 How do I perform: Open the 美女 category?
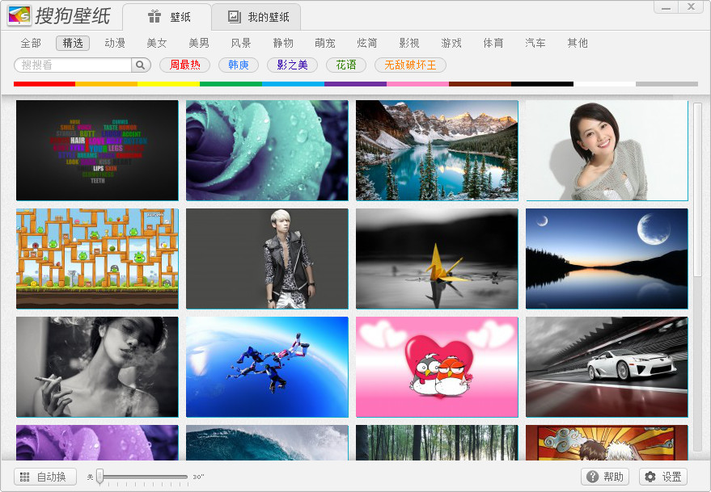(157, 43)
